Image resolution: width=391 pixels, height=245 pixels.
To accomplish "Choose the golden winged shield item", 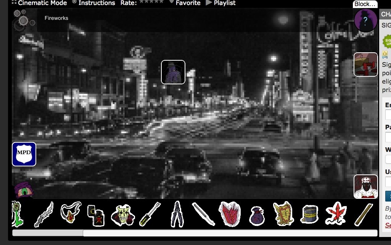I will point(283,214).
